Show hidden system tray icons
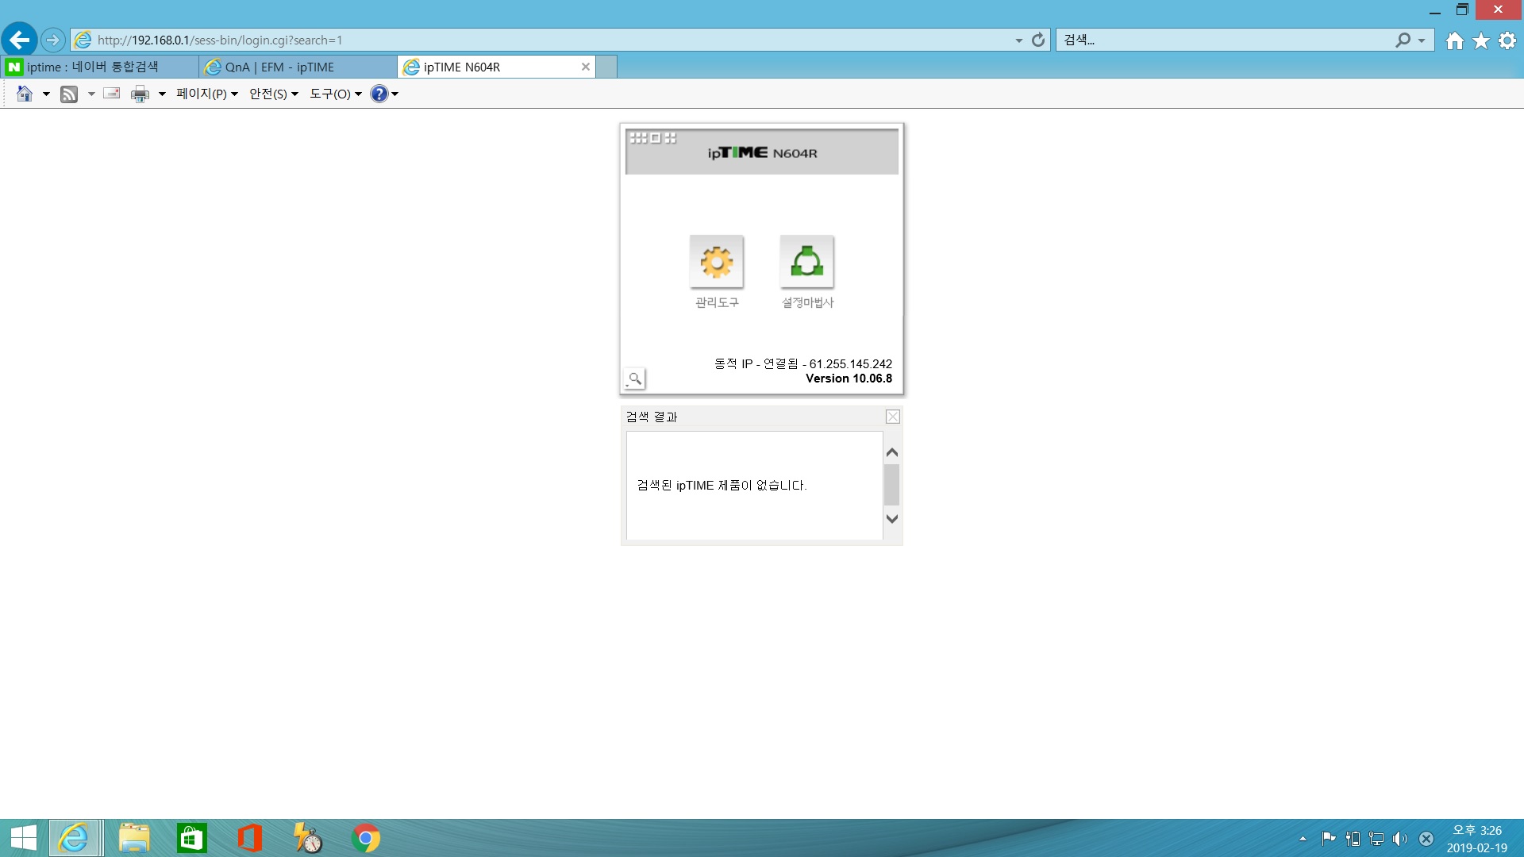Screen dimensions: 1524x857 coord(1303,839)
